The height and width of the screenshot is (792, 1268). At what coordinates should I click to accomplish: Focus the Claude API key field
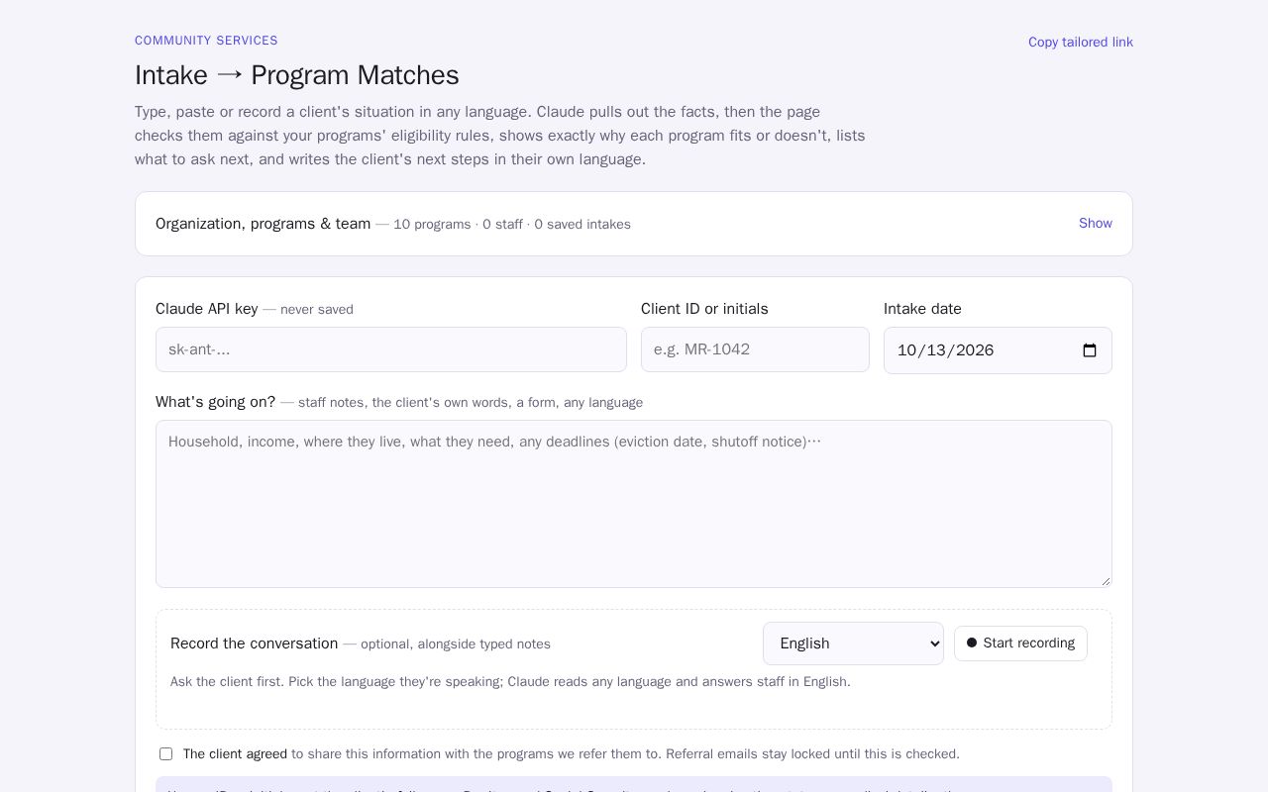(391, 349)
